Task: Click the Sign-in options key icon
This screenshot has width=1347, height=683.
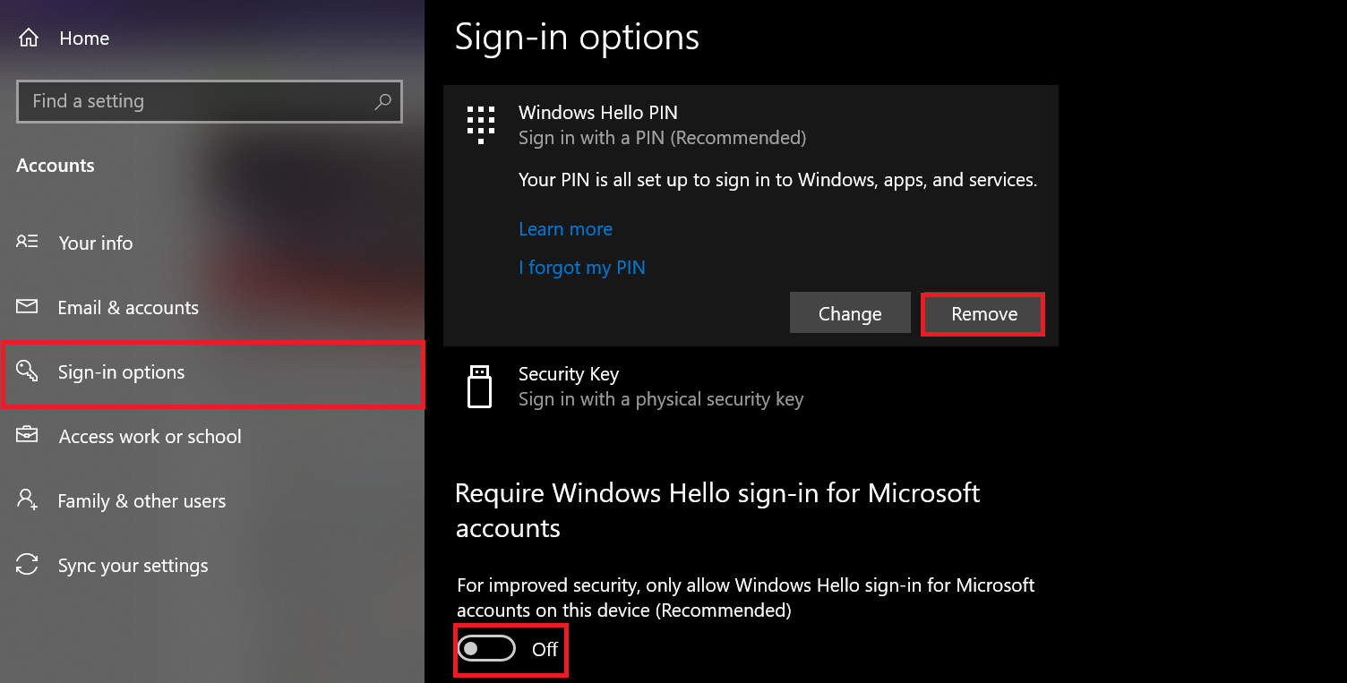Action: tap(27, 371)
